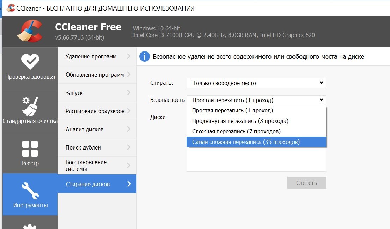Viewport: 390px width, 229px height.
Task: Open Восстановление системы menu item
Action: [97, 166]
